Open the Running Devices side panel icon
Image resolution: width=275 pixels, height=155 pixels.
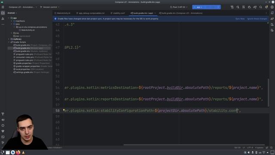272,30
